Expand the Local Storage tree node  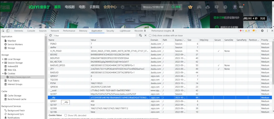(3, 59)
